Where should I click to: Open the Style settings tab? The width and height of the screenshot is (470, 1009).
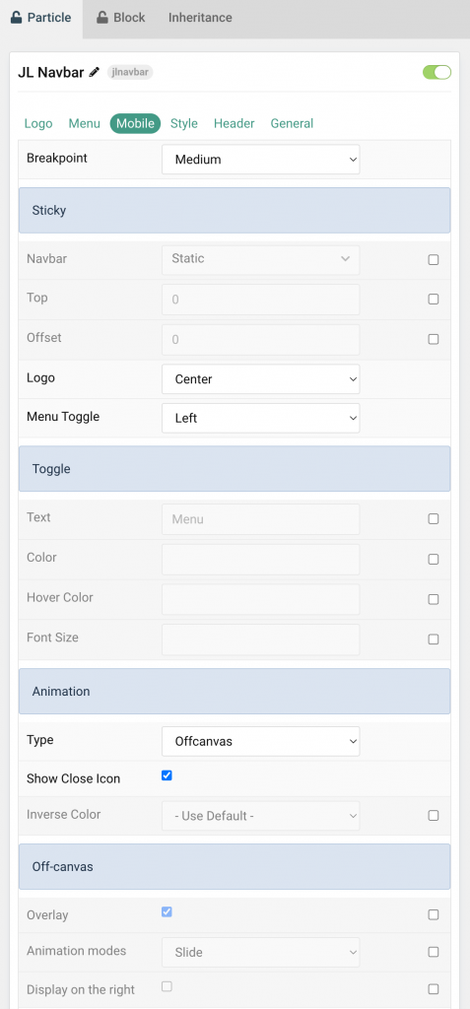click(183, 123)
